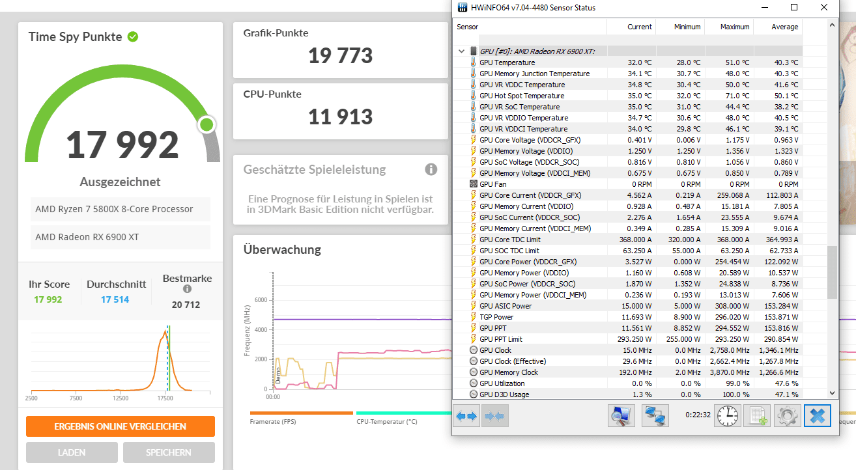Image resolution: width=856 pixels, height=470 pixels.
Task: Click lightning icon of GPU Core TDC Limit
Action: (x=474, y=240)
